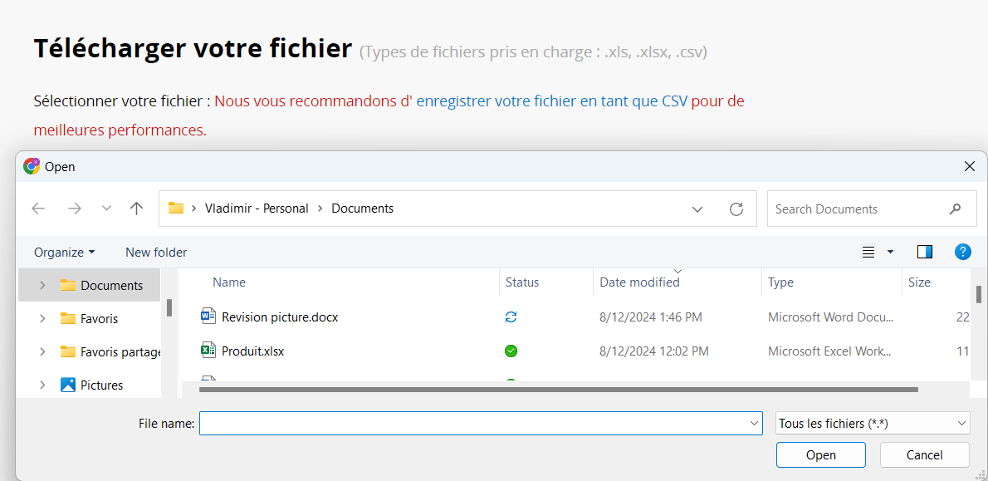Open the blue Help question mark
This screenshot has height=481, width=988.
[963, 252]
